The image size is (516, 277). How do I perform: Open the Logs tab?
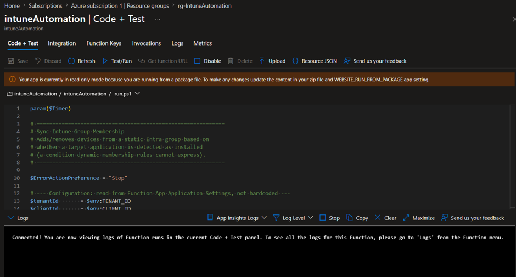coord(177,43)
